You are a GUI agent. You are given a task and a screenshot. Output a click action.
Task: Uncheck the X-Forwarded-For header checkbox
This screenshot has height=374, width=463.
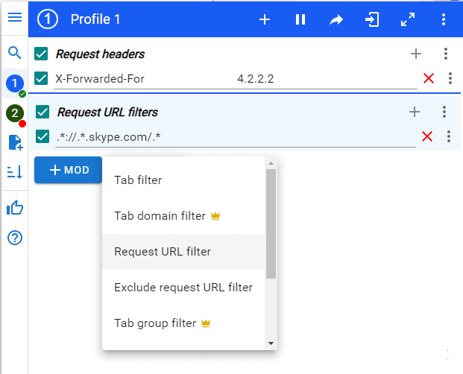point(42,78)
